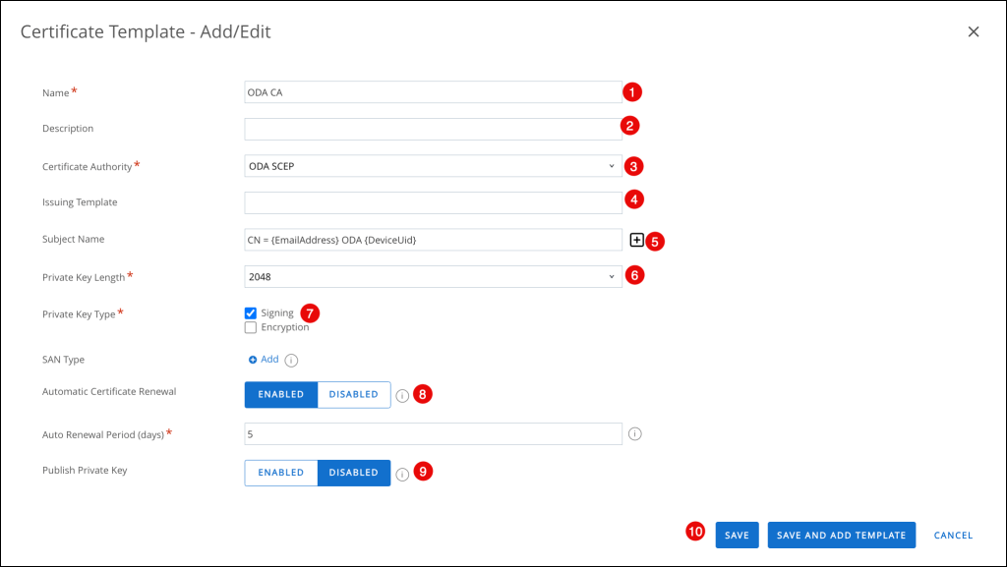Cancel the certificate template edit
Screen dimensions: 1007x567
click(x=953, y=536)
